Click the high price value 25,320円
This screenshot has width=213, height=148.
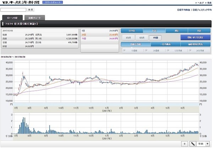coord(29,39)
